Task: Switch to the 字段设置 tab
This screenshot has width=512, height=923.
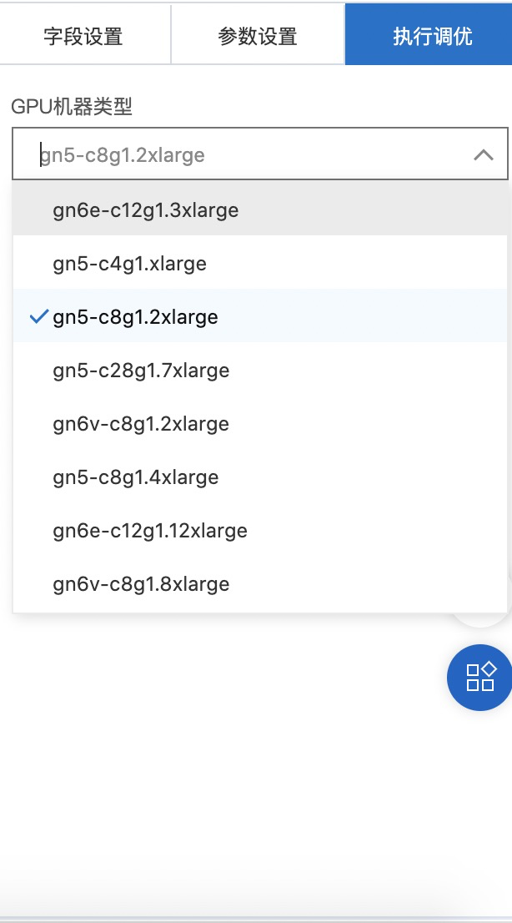Action: point(83,35)
